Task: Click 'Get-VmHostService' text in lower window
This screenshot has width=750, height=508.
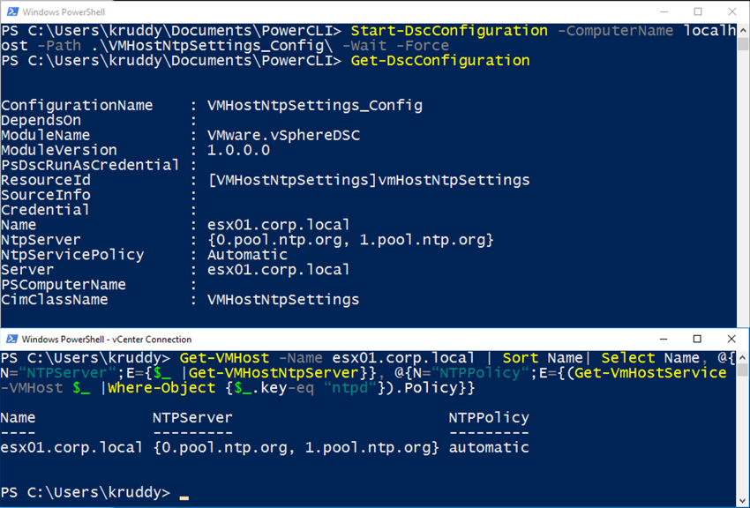Action: click(x=650, y=373)
